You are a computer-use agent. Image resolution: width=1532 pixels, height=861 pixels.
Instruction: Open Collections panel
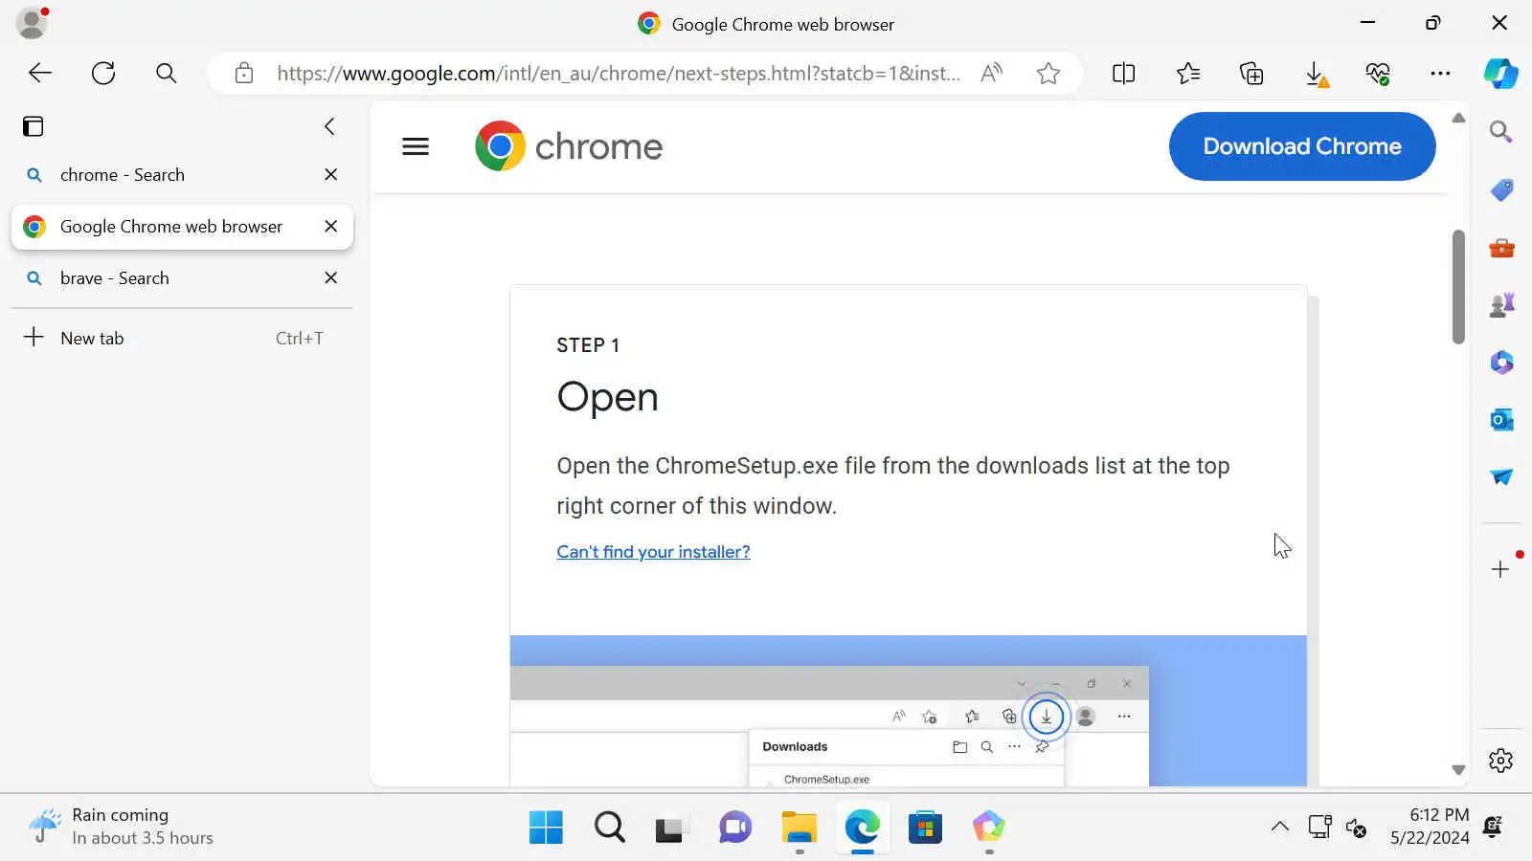tap(1251, 73)
